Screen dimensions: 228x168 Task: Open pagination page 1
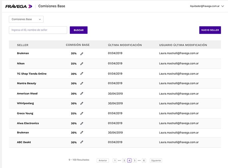(x=115, y=160)
